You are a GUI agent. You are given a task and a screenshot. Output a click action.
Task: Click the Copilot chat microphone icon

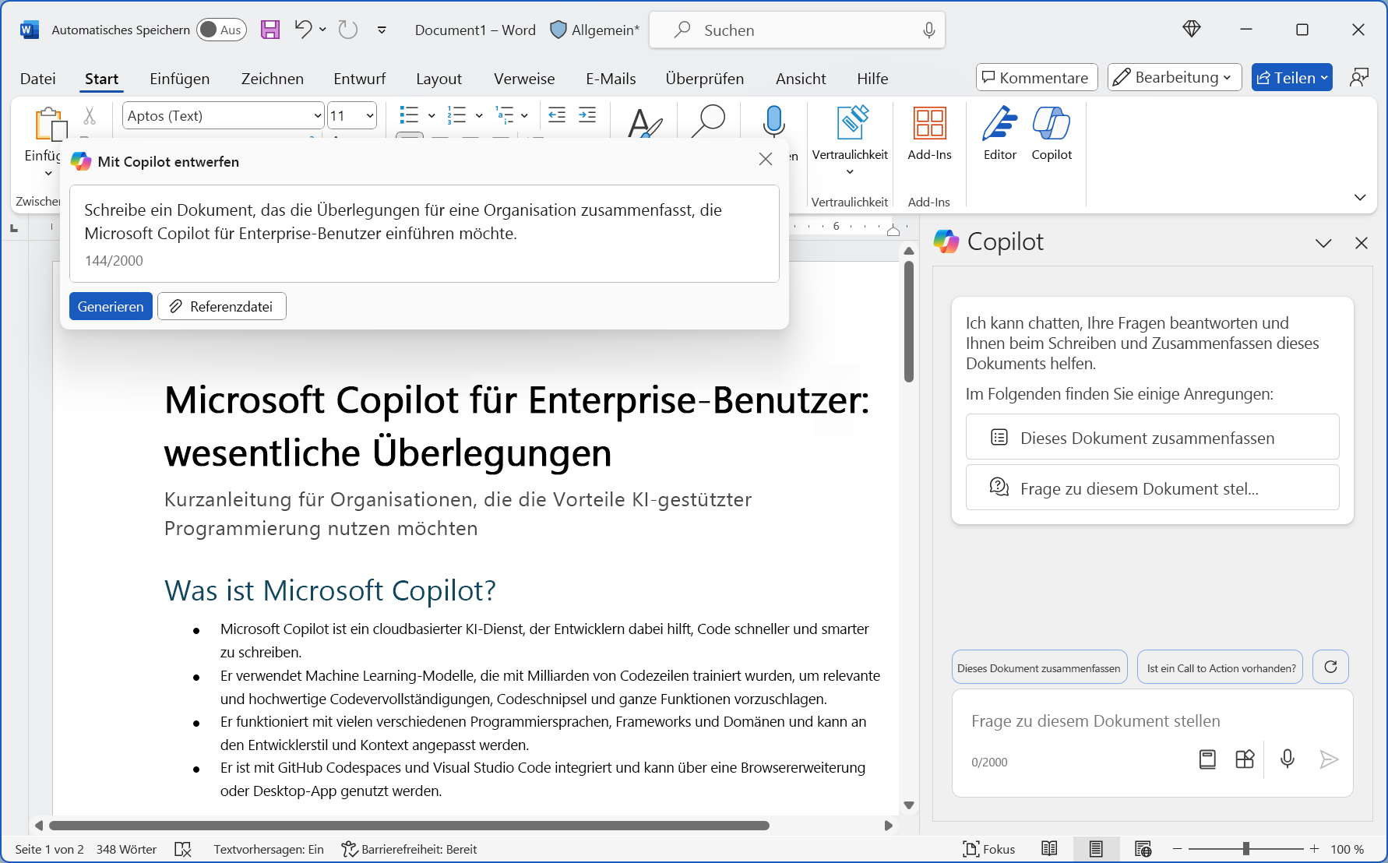1288,759
